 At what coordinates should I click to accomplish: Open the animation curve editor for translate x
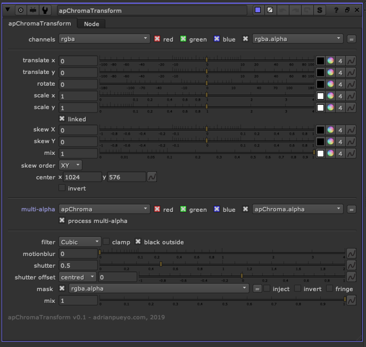(x=351, y=61)
